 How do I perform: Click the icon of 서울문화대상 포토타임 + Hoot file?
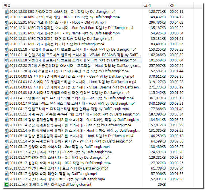(x=7, y=66)
